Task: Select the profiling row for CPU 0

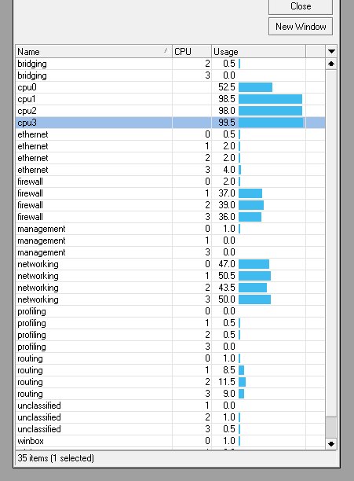Action: (x=170, y=311)
